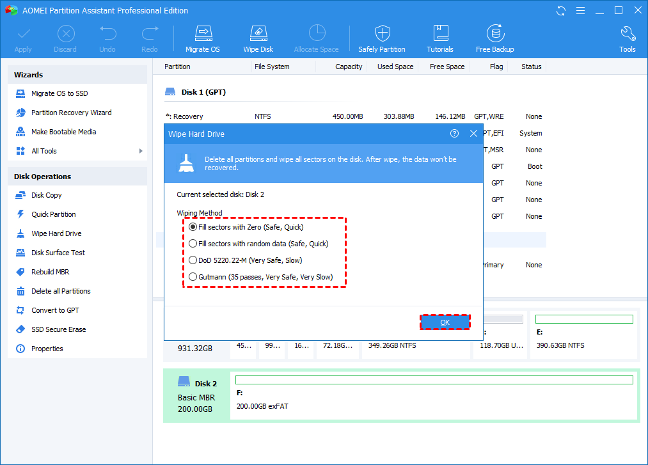Screen dimensions: 648x465
Task: Select the E: 390.63GB NTFS partition block
Action: click(584, 334)
